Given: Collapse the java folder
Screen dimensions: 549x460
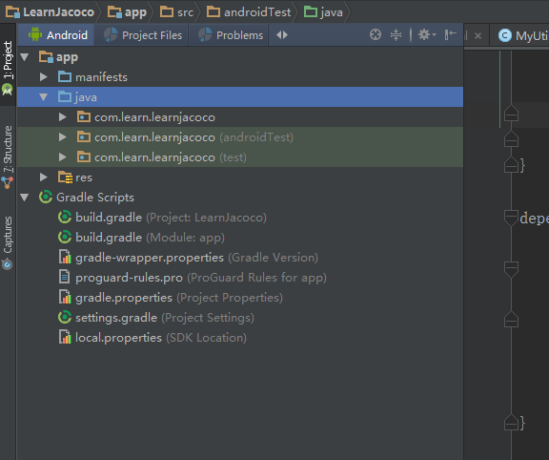Looking at the screenshot, I should pyautogui.click(x=44, y=97).
